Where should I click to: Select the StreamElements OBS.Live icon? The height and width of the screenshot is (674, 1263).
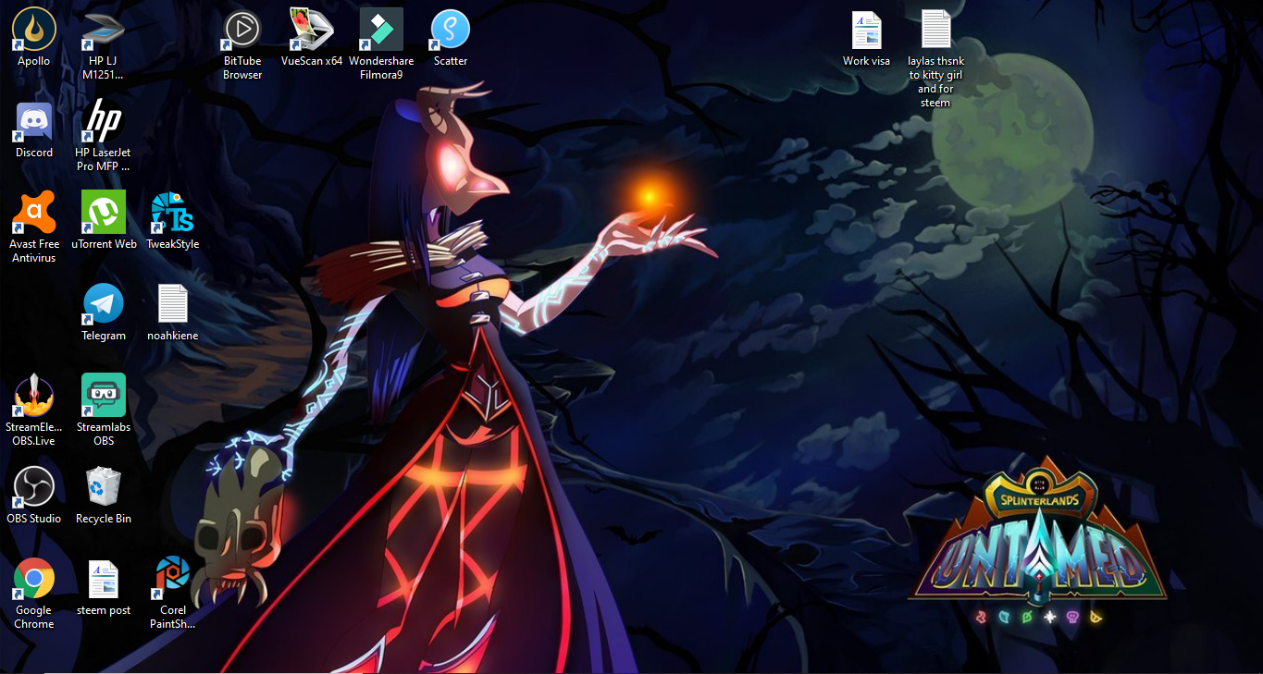(x=34, y=395)
